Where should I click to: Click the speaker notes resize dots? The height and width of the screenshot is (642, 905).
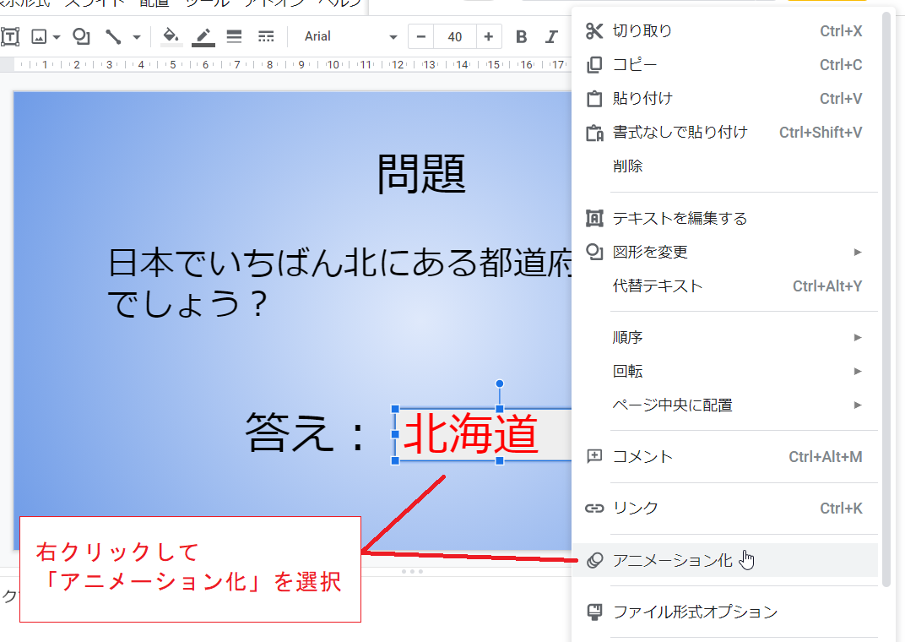coord(412,572)
